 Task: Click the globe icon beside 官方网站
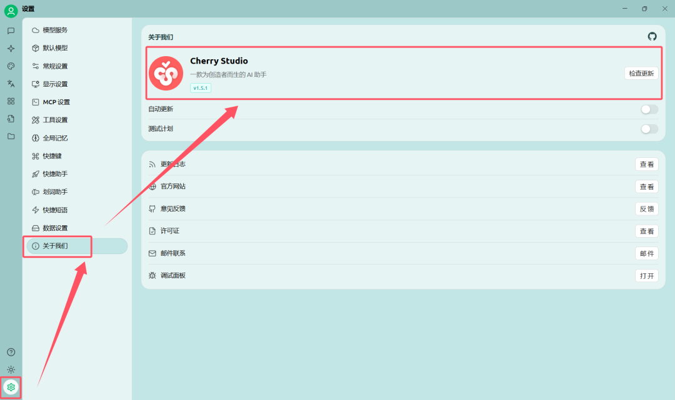pos(152,187)
